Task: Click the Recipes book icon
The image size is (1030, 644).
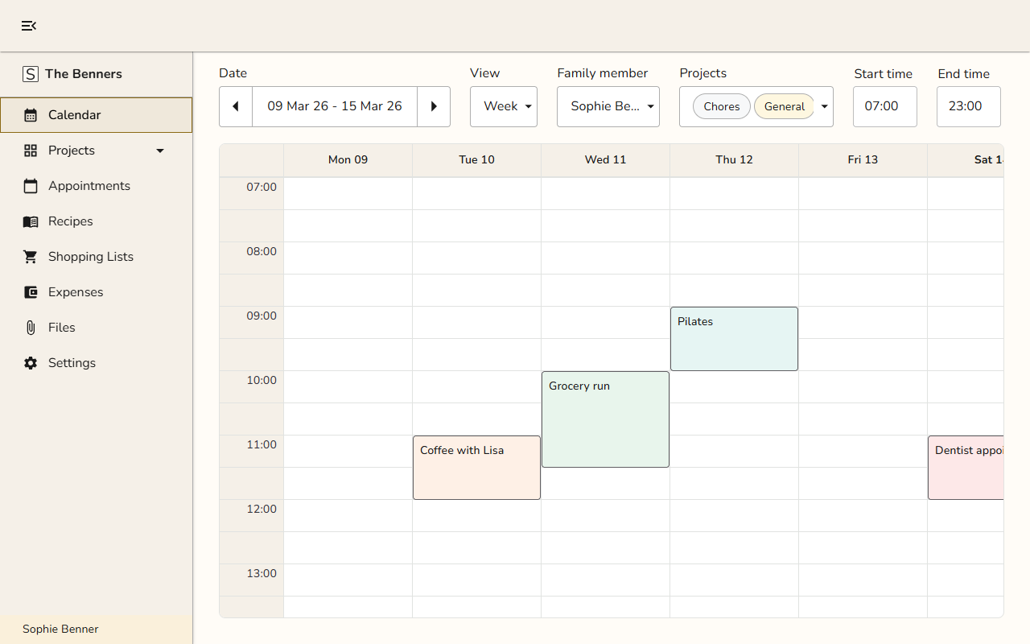Action: (31, 221)
